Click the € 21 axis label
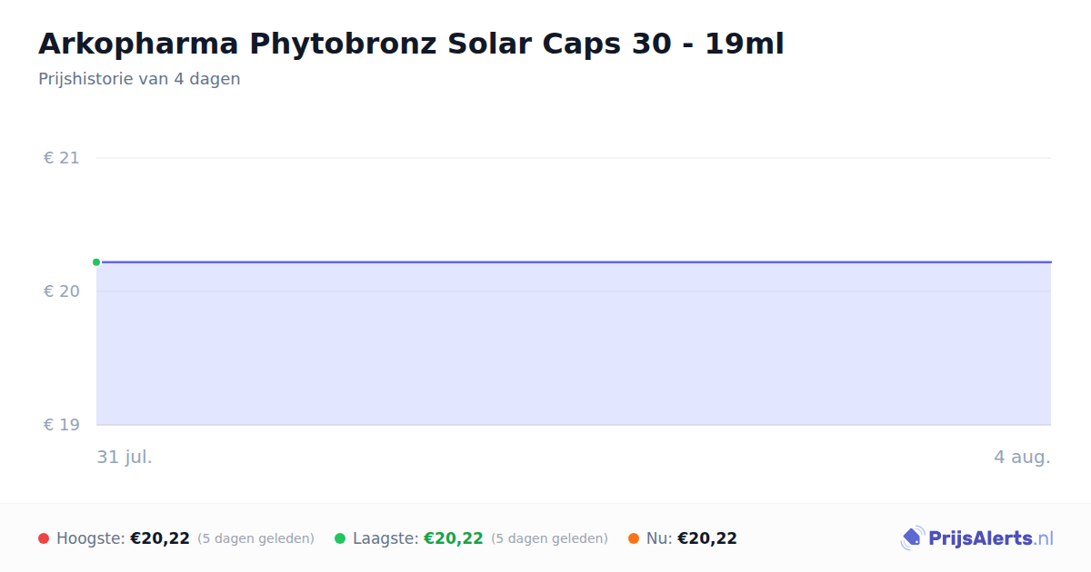Image resolution: width=1091 pixels, height=572 pixels. (62, 158)
